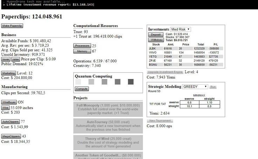Viewport: 258px width, 159px height.
Task: Click the Make Paperclip button
Action: point(12,26)
